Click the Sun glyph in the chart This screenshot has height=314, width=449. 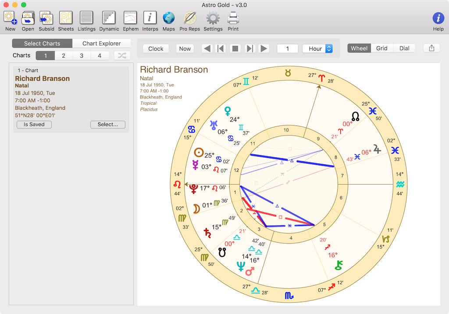click(x=199, y=153)
